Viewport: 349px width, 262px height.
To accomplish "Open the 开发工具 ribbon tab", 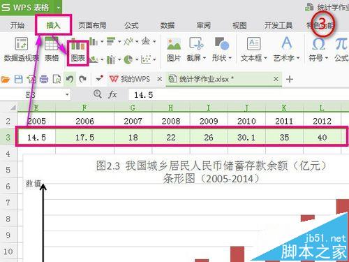I will tap(279, 25).
